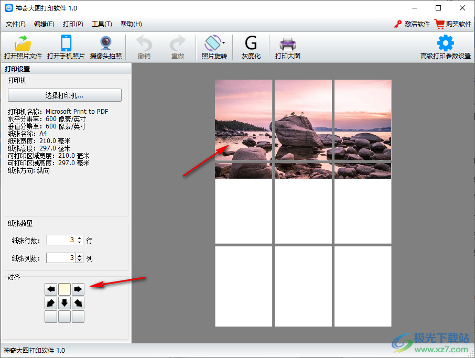Click the 购买软件 shopping cart icon
Image resolution: width=475 pixels, height=358 pixels.
click(439, 24)
